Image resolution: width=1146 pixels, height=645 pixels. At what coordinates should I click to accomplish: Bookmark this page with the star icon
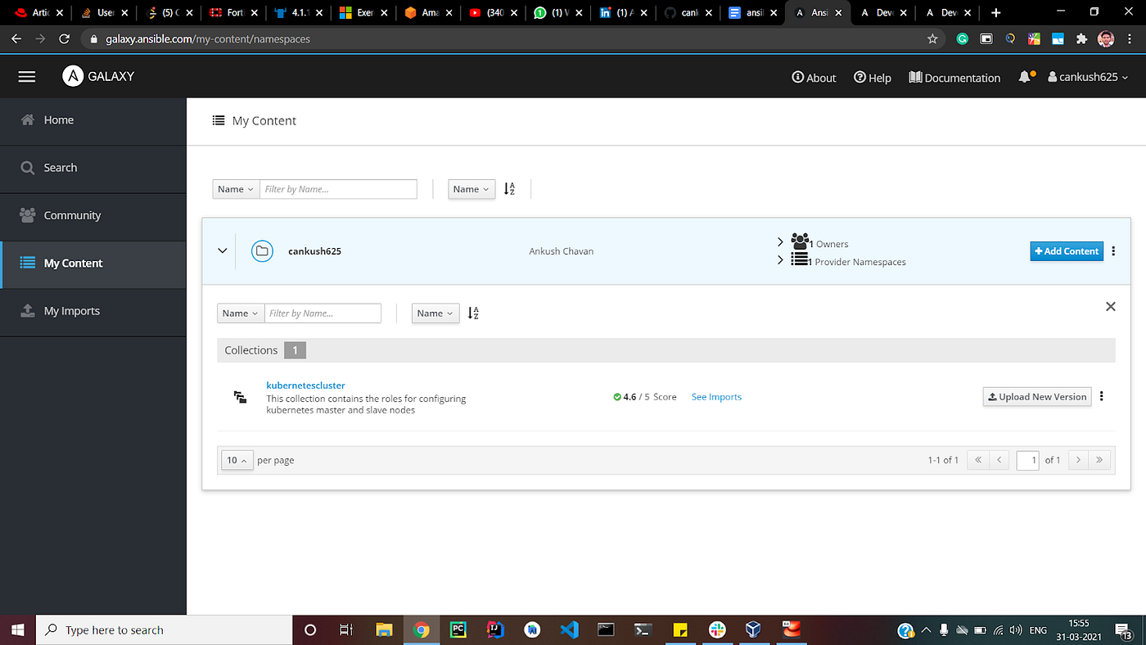click(x=932, y=38)
